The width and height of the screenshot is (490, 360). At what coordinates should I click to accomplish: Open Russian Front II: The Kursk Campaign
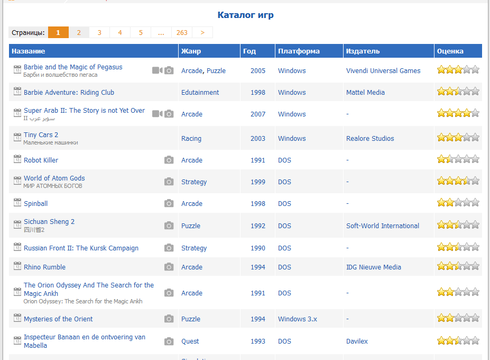click(x=81, y=248)
